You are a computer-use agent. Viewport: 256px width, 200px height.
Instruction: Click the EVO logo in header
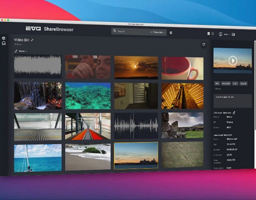click(x=33, y=28)
